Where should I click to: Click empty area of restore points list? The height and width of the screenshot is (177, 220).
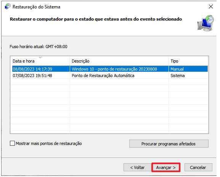coord(109,108)
